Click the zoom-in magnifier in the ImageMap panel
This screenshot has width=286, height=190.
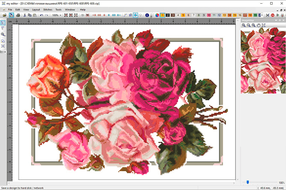[243, 25]
